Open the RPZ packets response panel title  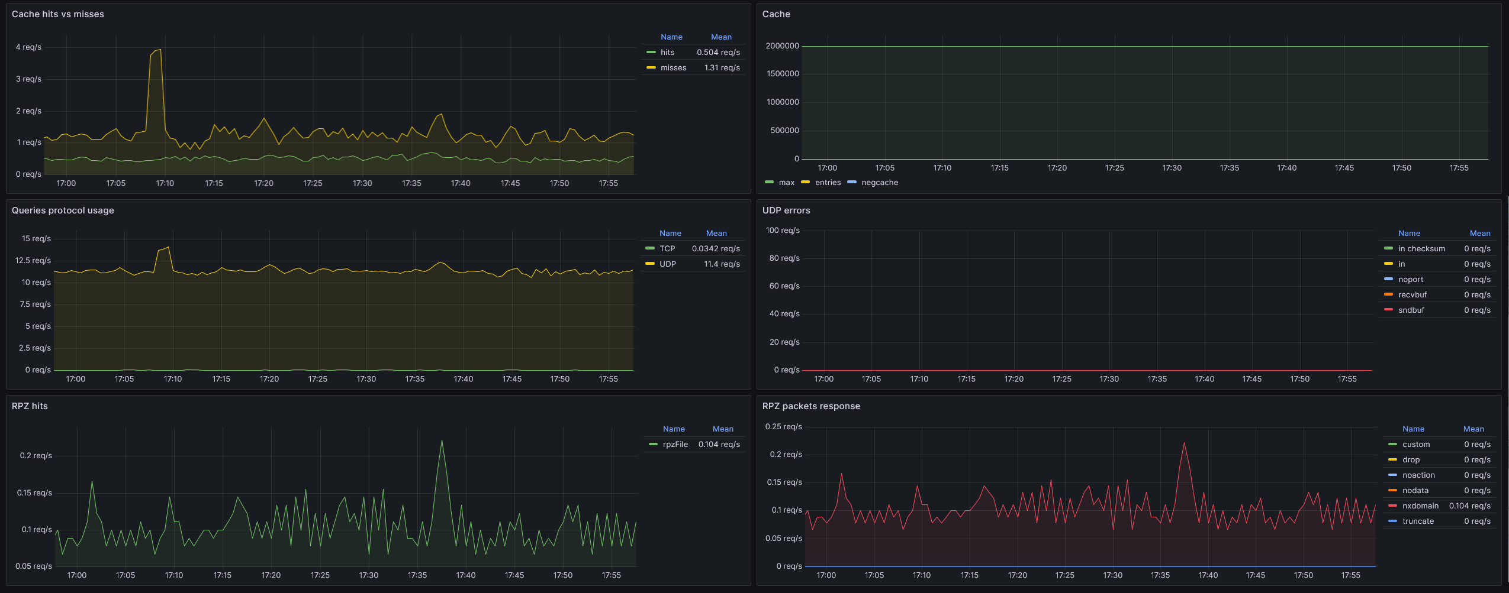811,406
